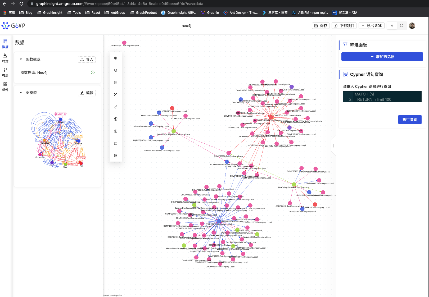This screenshot has width=429, height=297.
Task: Switch to the GraphInsight bookmark tab item
Action: click(x=49, y=12)
